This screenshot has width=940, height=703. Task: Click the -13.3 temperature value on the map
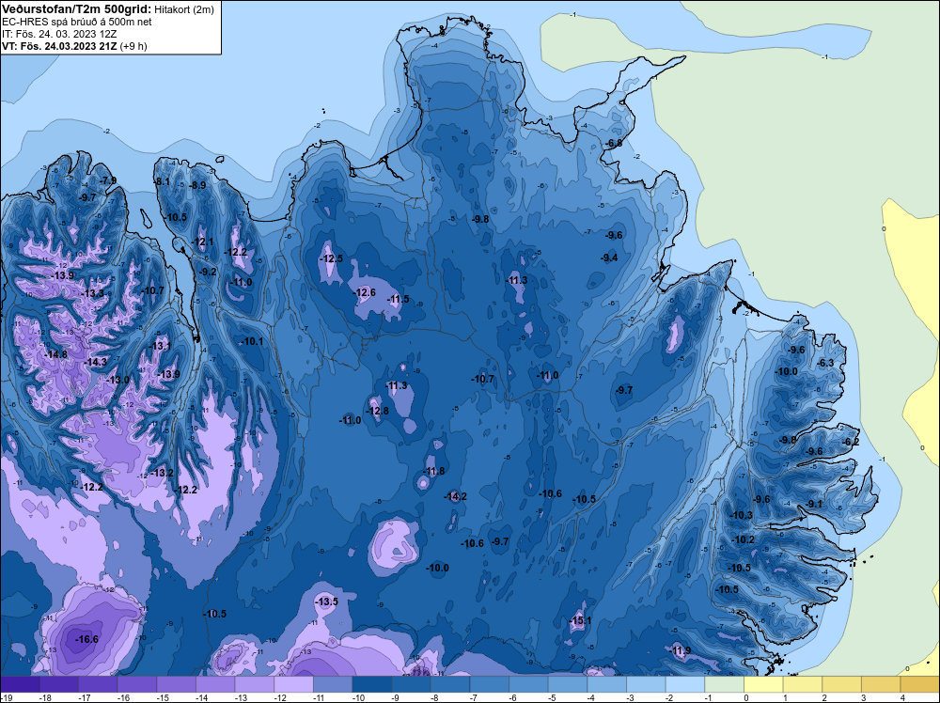pos(93,293)
